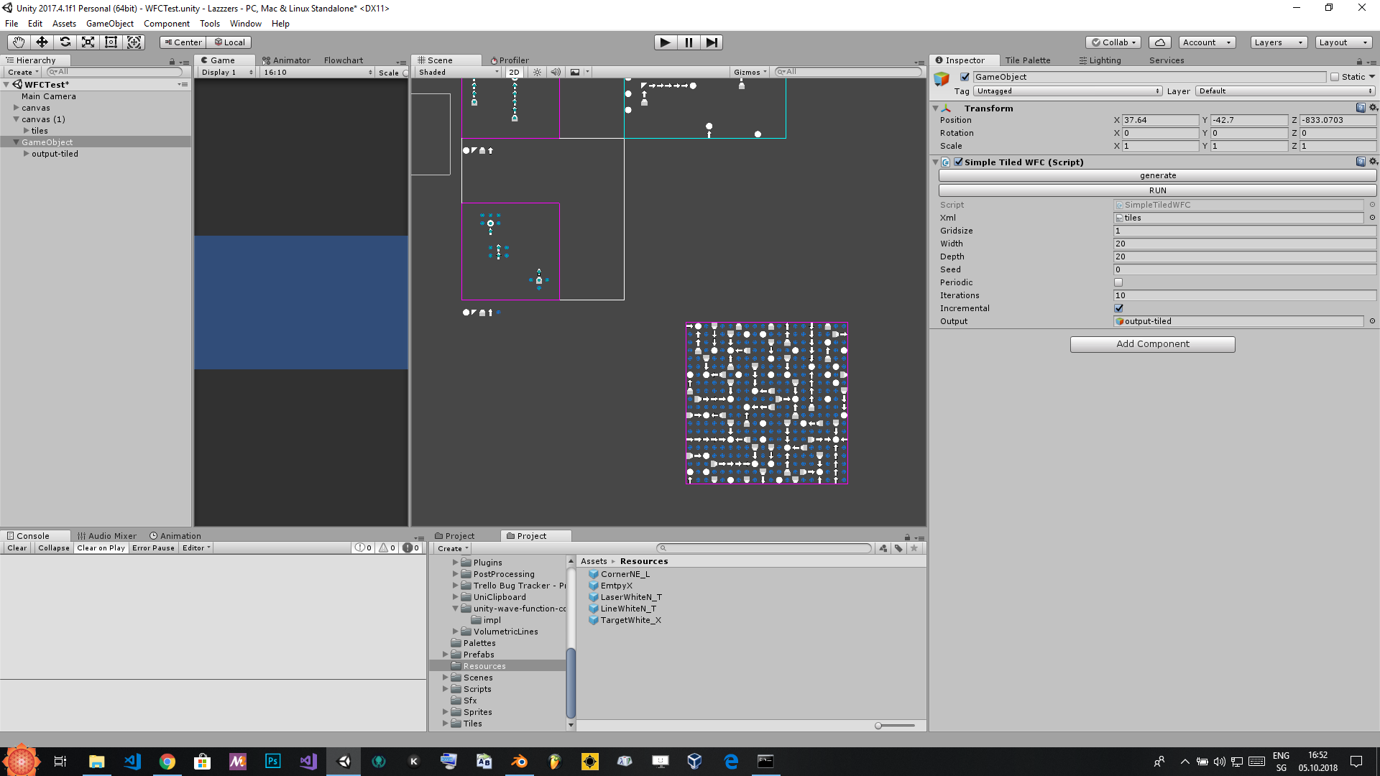Disable Simple Tiled WFC script checkbox
1380x776 pixels.
pyautogui.click(x=958, y=162)
